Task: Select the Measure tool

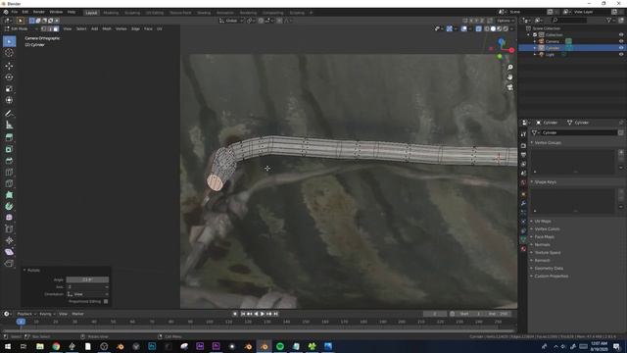Action: click(9, 126)
